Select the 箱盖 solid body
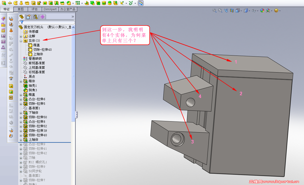 (34, 45)
